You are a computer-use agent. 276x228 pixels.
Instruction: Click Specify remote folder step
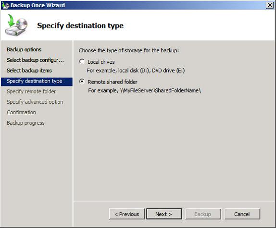pos(31,91)
